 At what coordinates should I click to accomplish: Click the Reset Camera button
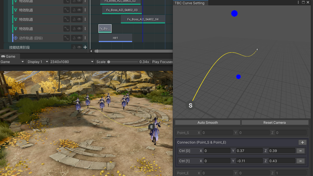click(275, 123)
